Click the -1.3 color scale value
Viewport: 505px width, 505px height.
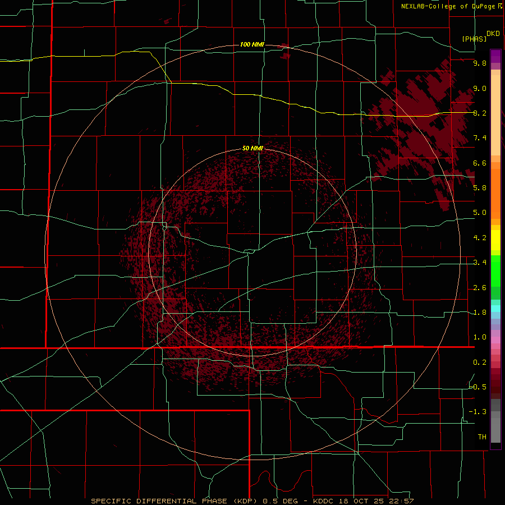tap(478, 412)
